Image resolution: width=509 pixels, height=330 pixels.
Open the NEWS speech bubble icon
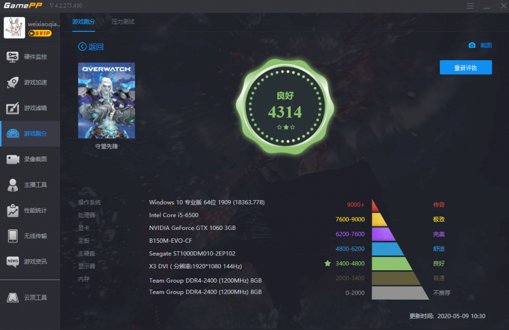point(12,262)
